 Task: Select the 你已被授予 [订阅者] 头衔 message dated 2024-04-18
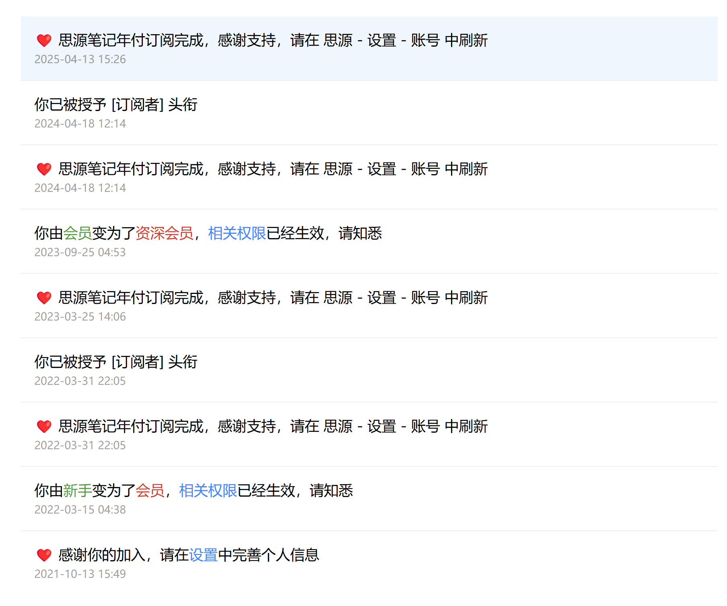pos(369,113)
